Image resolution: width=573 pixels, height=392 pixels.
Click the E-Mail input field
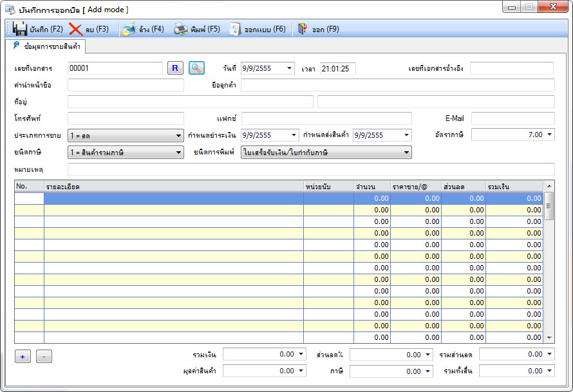(512, 118)
